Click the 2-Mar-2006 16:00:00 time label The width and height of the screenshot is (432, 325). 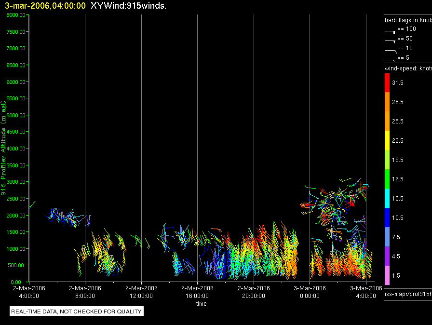coord(197,292)
